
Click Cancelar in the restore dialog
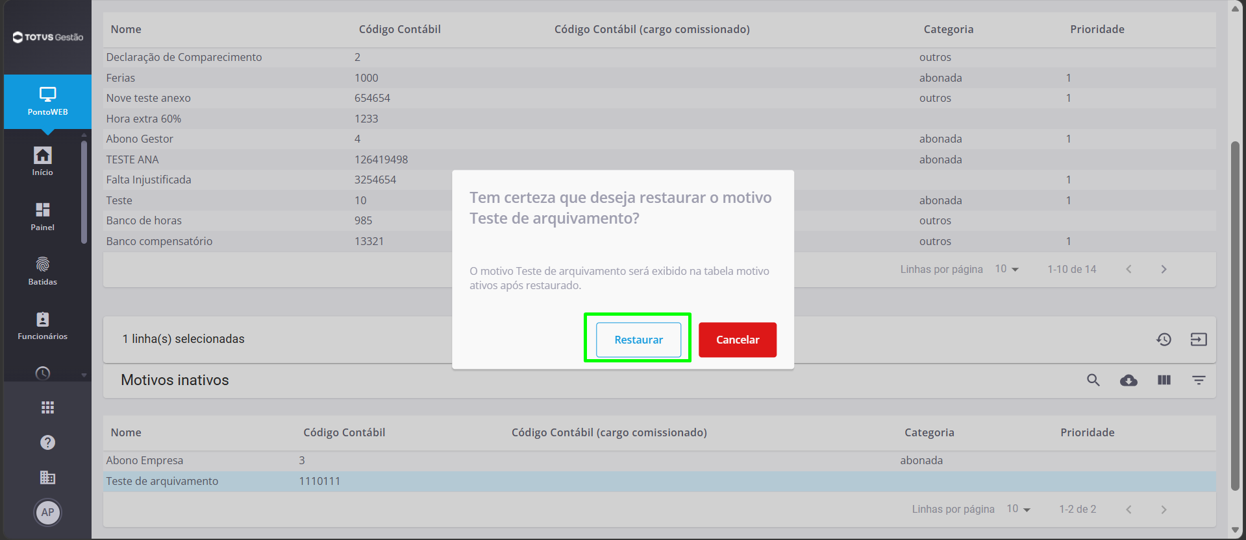(x=738, y=340)
